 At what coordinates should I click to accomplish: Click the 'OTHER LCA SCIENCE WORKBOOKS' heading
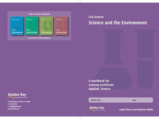(x=39, y=14)
